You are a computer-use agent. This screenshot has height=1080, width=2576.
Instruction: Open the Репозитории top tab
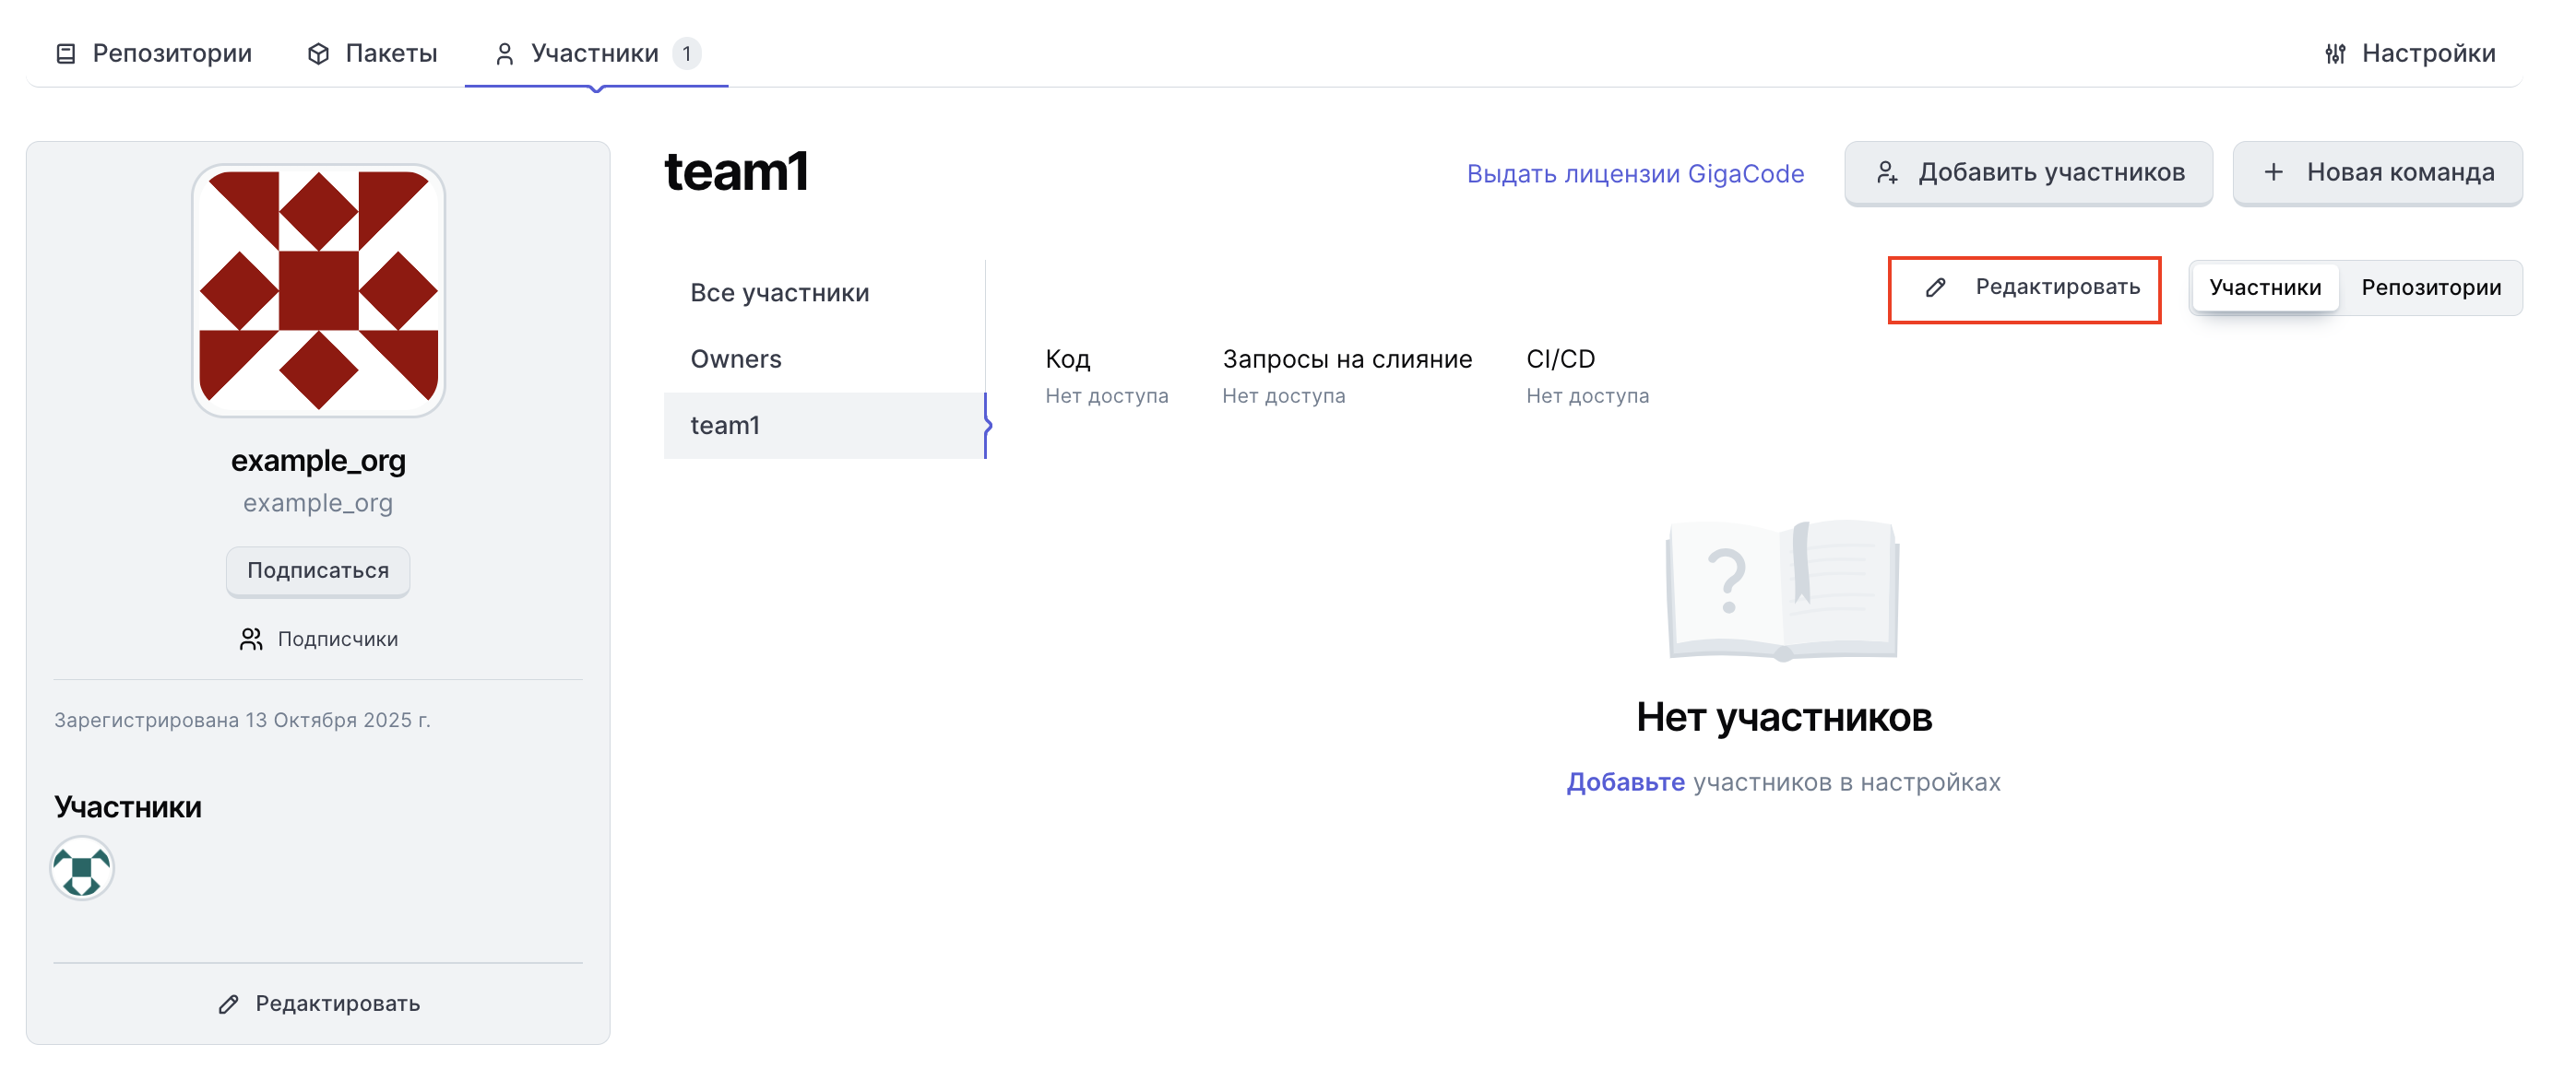tap(171, 54)
